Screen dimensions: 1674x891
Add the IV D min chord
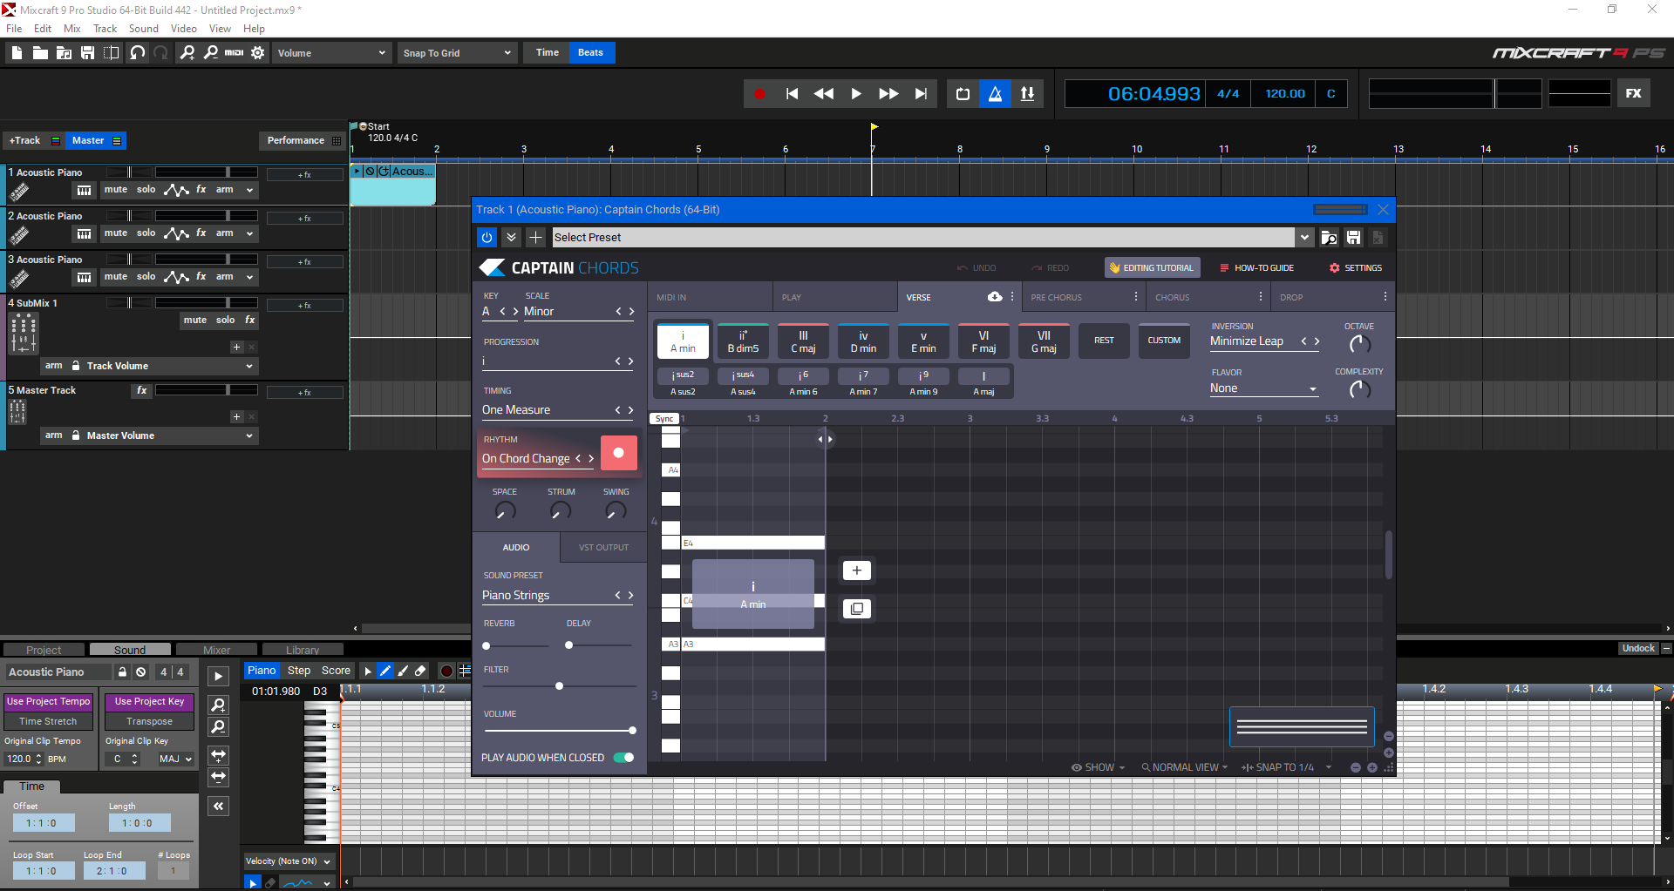(x=863, y=341)
